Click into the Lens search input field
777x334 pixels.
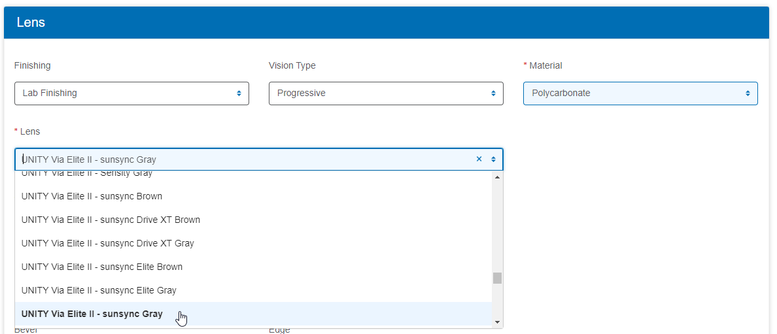pyautogui.click(x=242, y=159)
